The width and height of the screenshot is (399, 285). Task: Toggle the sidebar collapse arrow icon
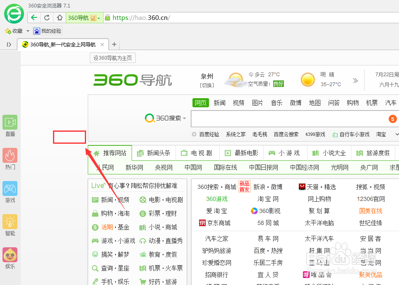[x=9, y=45]
